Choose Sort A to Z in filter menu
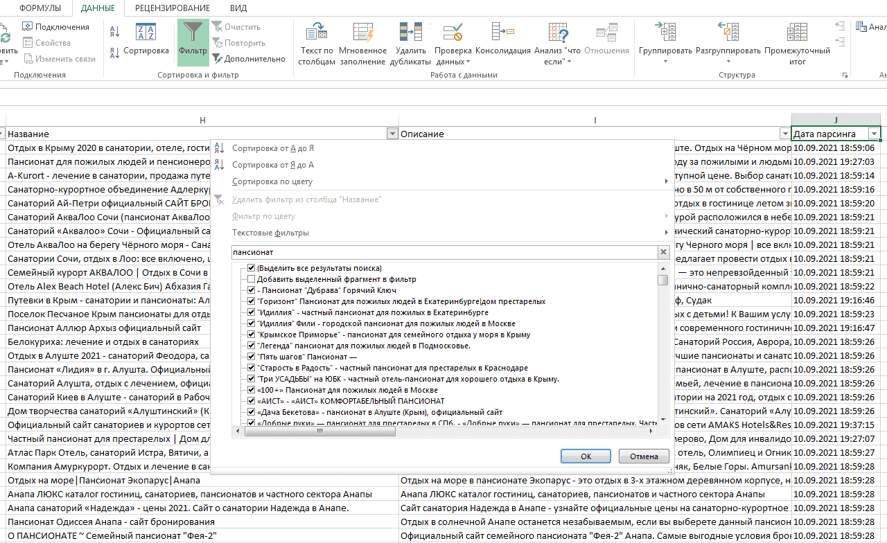 [273, 148]
